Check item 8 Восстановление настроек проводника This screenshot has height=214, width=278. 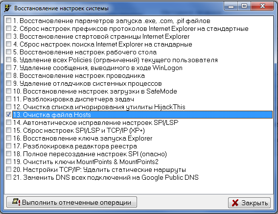8,75
